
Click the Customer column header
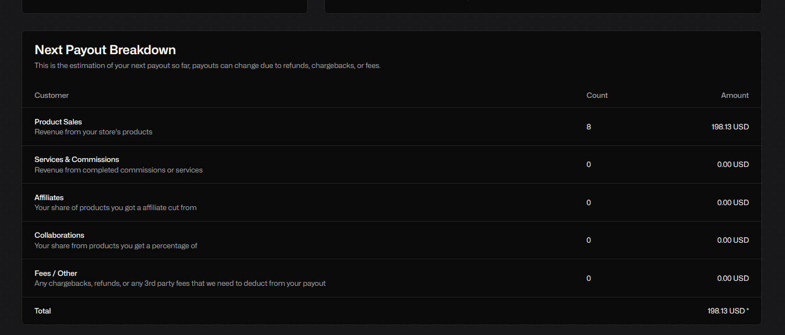[51, 95]
